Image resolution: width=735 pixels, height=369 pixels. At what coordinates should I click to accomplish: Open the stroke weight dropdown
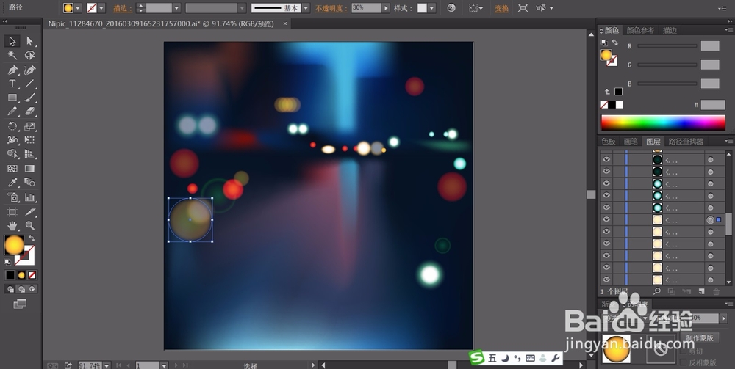pyautogui.click(x=176, y=8)
